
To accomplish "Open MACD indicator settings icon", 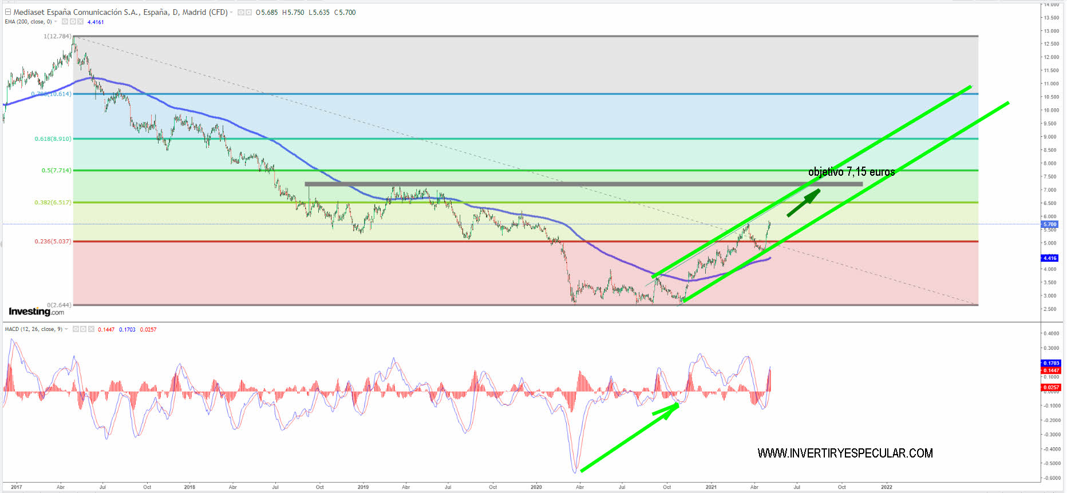I will (83, 329).
